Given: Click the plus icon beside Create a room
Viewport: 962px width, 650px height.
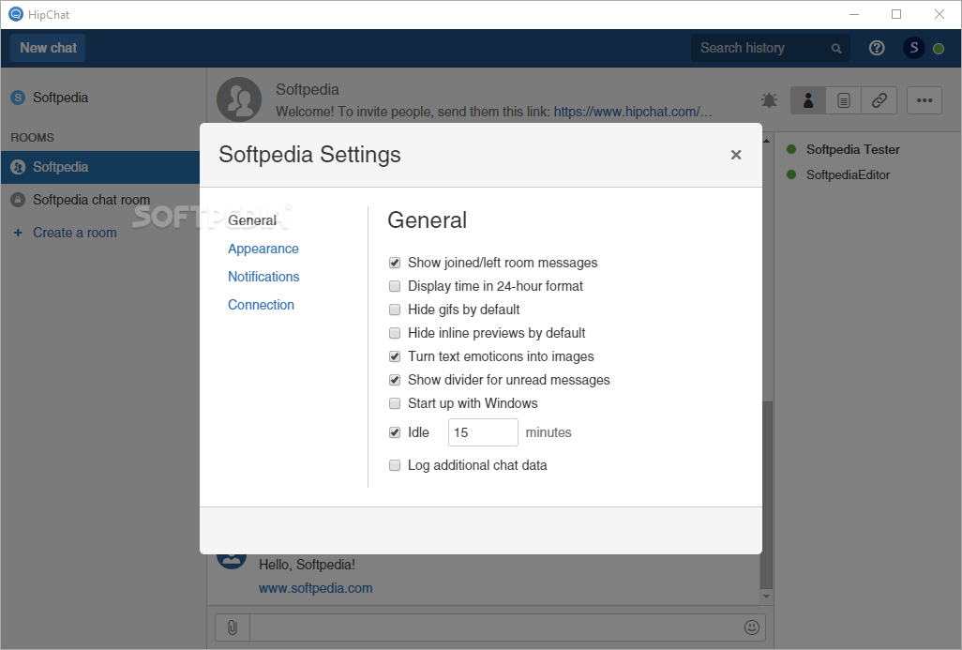Looking at the screenshot, I should pyautogui.click(x=18, y=233).
